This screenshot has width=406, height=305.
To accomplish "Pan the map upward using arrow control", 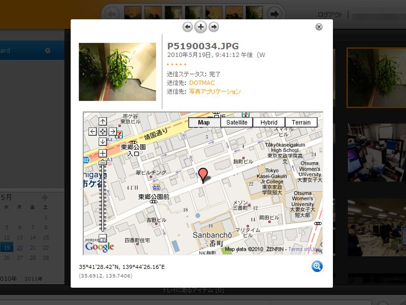I will pos(103,121).
